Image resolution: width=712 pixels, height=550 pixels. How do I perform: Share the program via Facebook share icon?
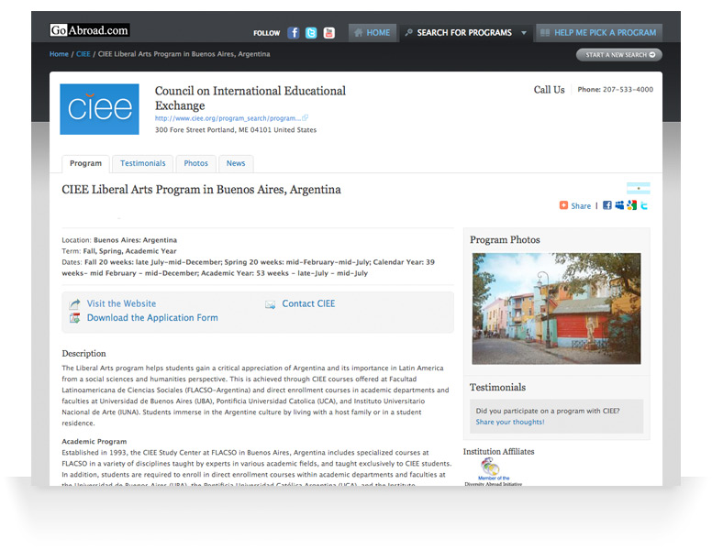coord(607,205)
